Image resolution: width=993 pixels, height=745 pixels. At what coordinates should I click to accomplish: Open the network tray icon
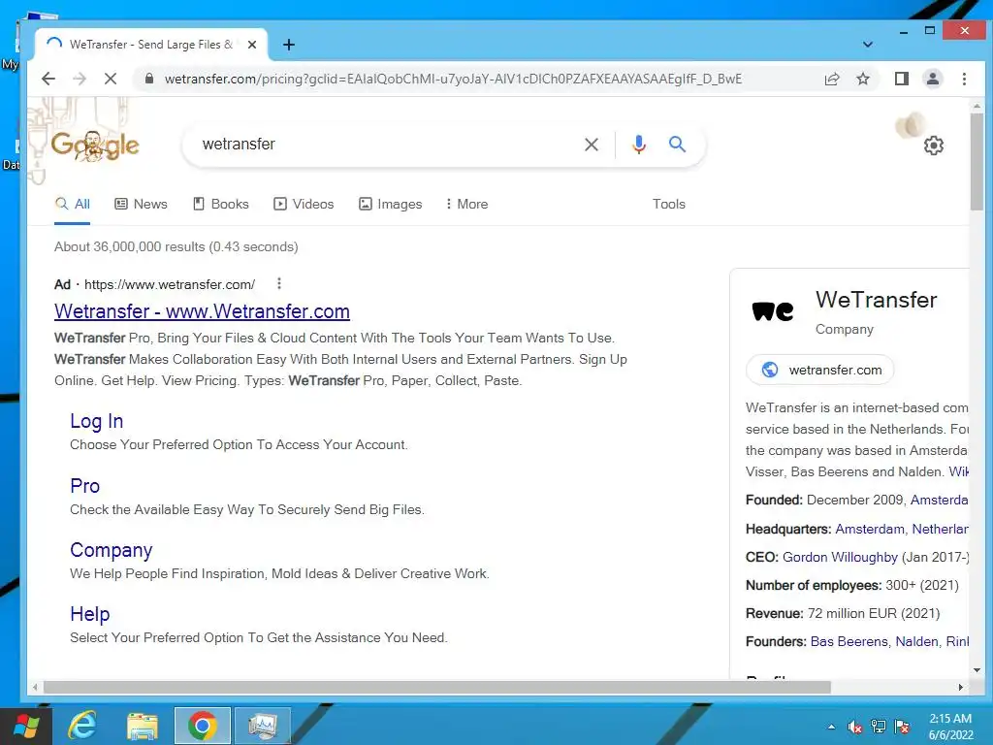coord(879,727)
